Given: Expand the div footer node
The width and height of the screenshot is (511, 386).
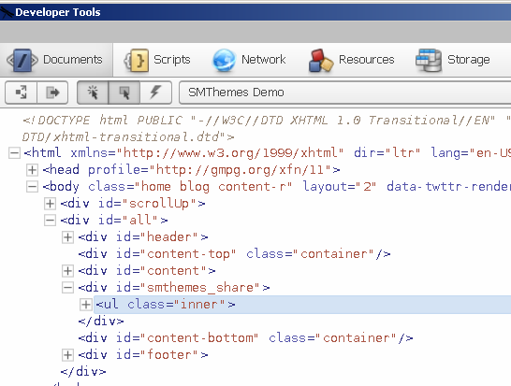Looking at the screenshot, I should 67,355.
